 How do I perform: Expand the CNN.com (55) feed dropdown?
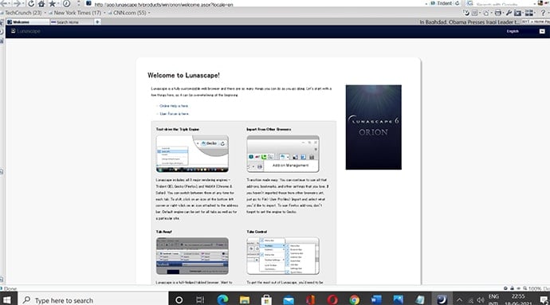point(149,13)
